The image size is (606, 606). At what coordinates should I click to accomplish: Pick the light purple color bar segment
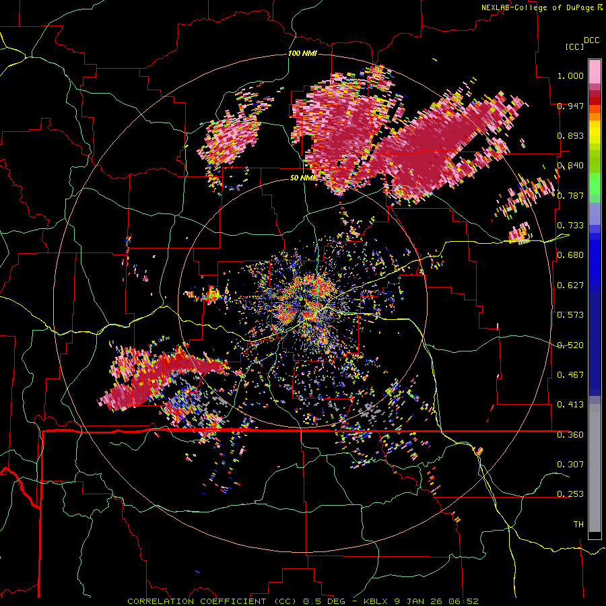[595, 213]
